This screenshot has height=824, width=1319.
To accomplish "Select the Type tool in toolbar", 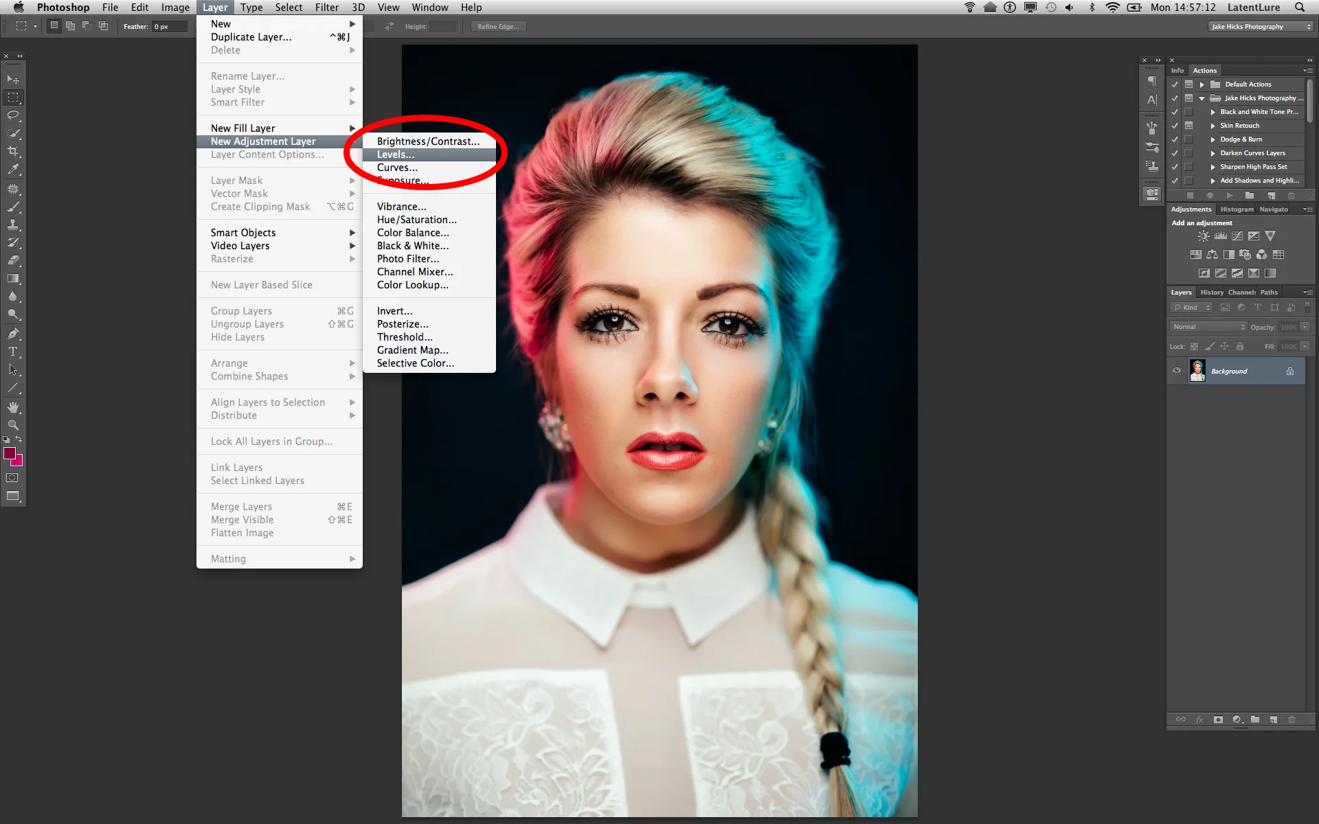I will (13, 352).
